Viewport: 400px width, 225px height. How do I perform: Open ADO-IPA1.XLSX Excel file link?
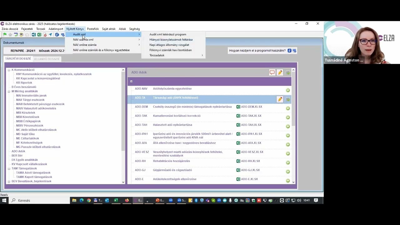tap(249, 134)
